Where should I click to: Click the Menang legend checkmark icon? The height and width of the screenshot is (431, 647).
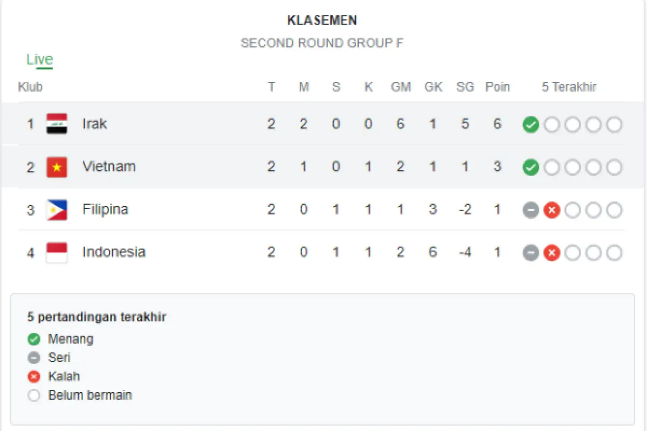[33, 339]
